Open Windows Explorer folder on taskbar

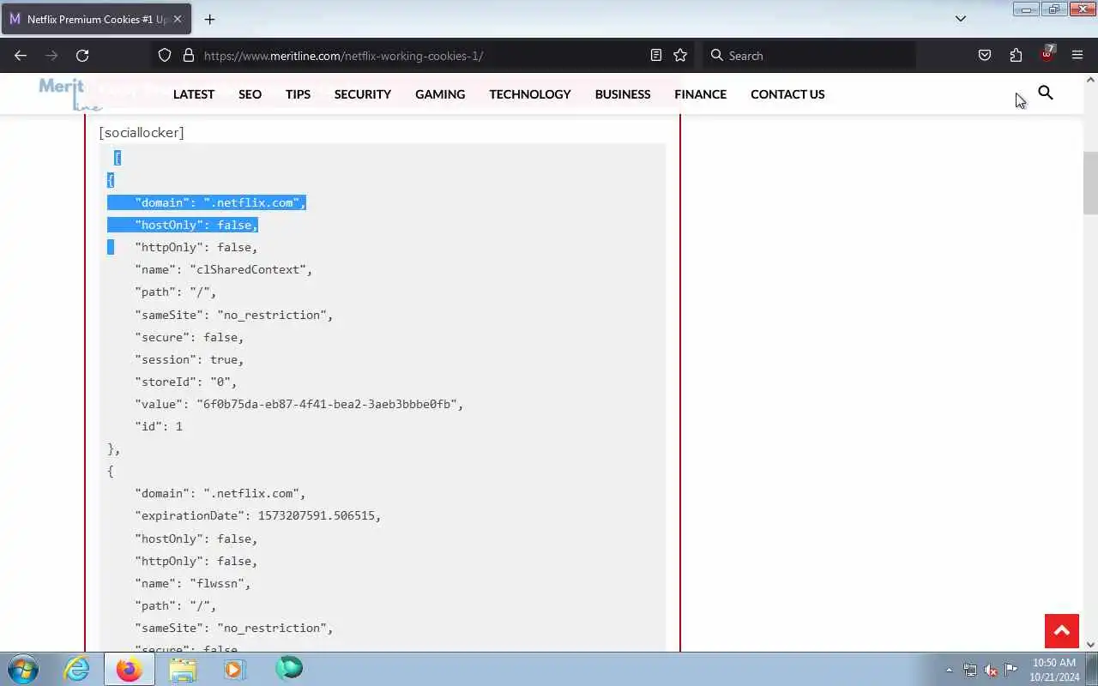pos(183,669)
